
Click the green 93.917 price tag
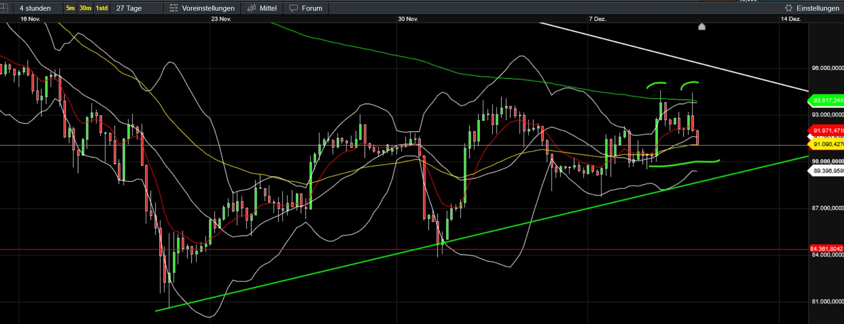[x=827, y=100]
